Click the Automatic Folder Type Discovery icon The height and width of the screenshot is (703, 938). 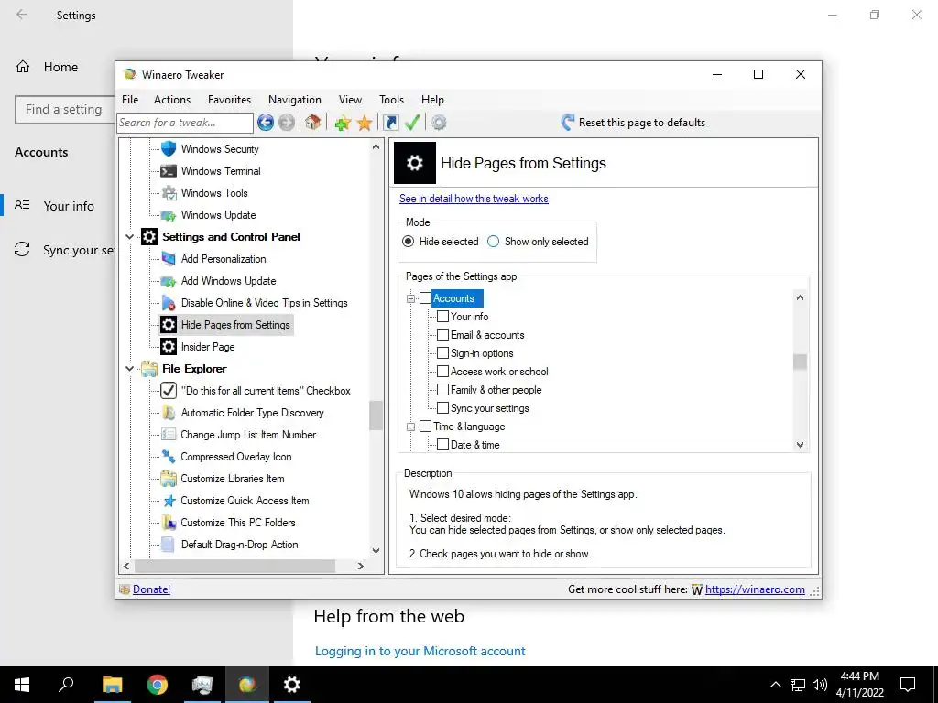(x=169, y=413)
